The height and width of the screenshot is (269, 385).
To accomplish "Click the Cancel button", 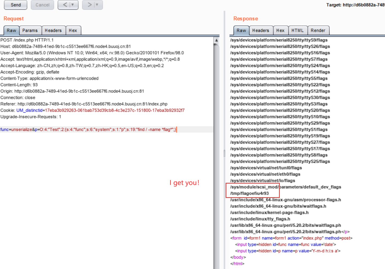I will (x=42, y=5).
